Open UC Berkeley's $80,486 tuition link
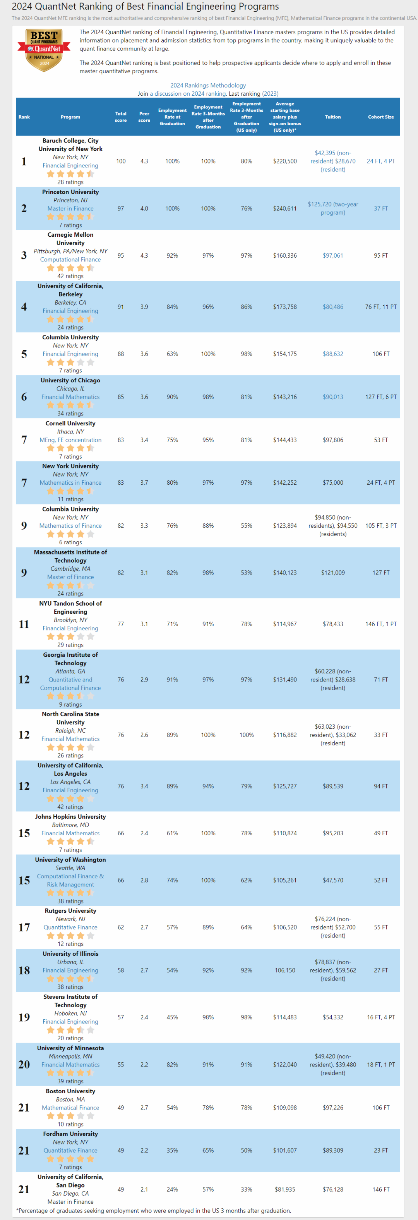The image size is (418, 1220). tap(333, 307)
